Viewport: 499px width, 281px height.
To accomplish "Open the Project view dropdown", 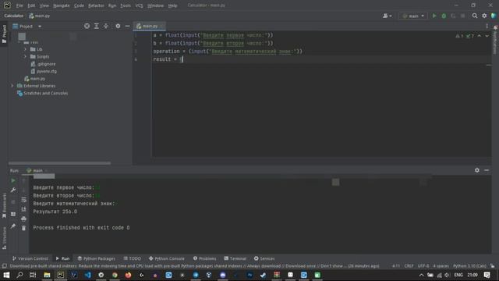I will 27,26.
